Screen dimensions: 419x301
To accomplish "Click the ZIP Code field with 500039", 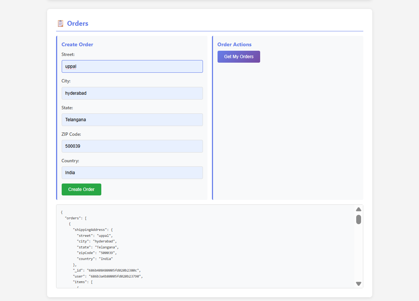I will [132, 146].
